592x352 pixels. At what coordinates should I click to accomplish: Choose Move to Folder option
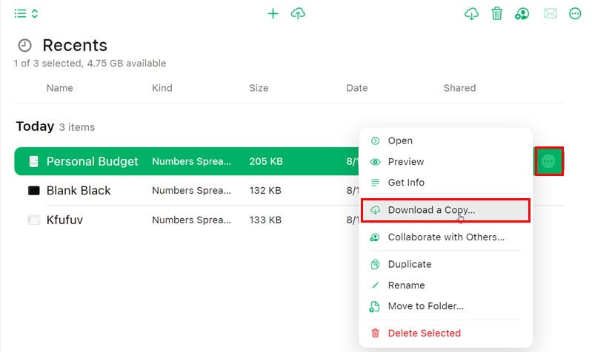tap(425, 306)
